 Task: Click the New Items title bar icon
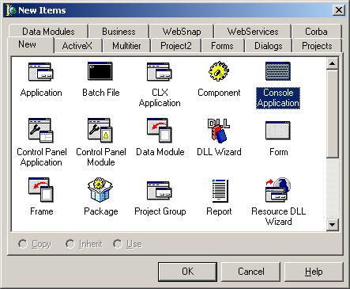(x=11, y=10)
